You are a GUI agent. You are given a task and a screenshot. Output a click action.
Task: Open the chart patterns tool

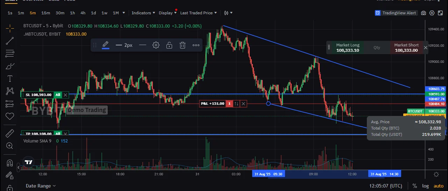pos(10,91)
